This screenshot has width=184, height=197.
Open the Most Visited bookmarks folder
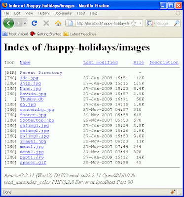[x=15, y=34]
